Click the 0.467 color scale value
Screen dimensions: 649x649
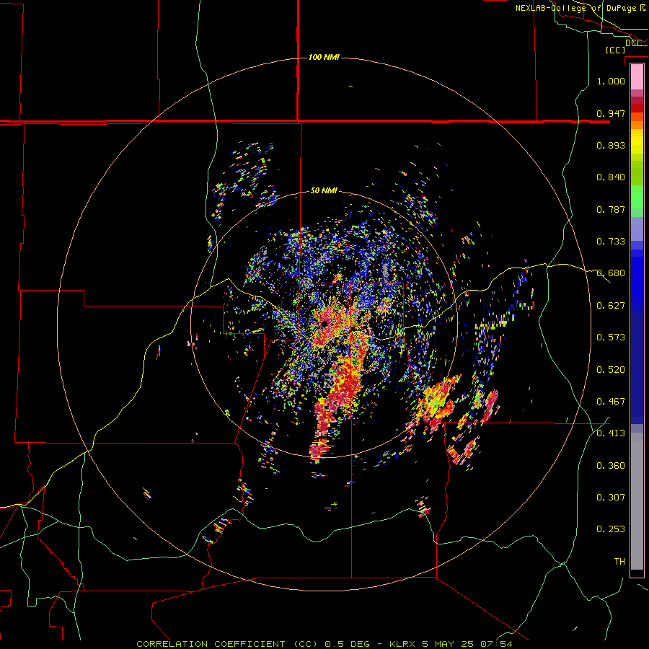click(x=611, y=402)
